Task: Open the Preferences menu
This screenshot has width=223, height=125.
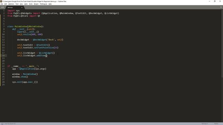Action: click(43, 4)
